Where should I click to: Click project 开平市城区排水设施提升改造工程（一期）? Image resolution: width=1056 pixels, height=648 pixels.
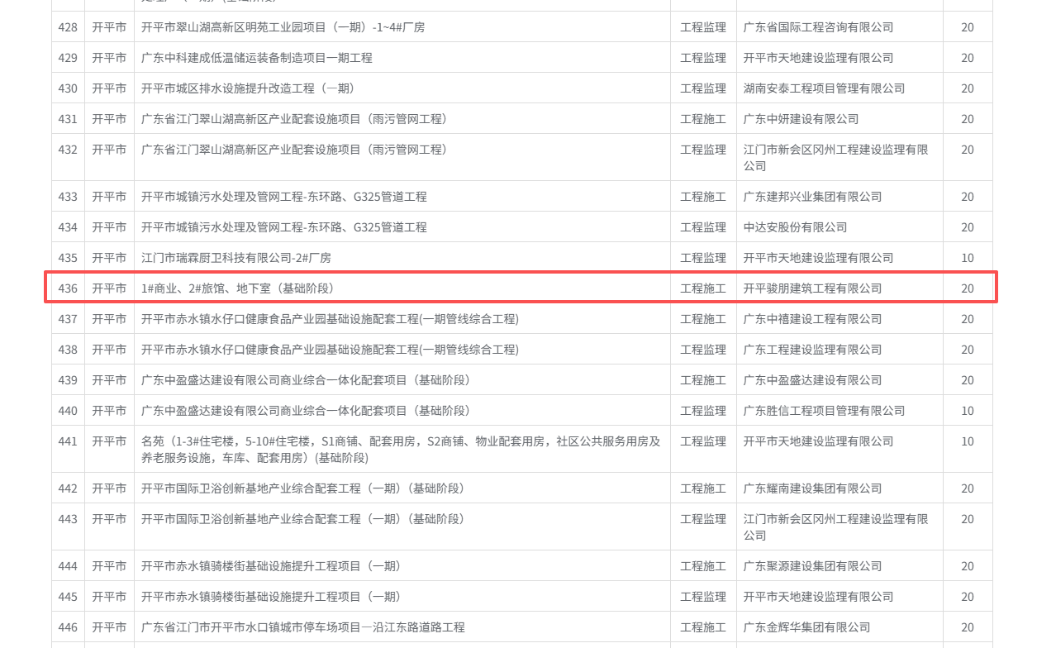pyautogui.click(x=248, y=88)
